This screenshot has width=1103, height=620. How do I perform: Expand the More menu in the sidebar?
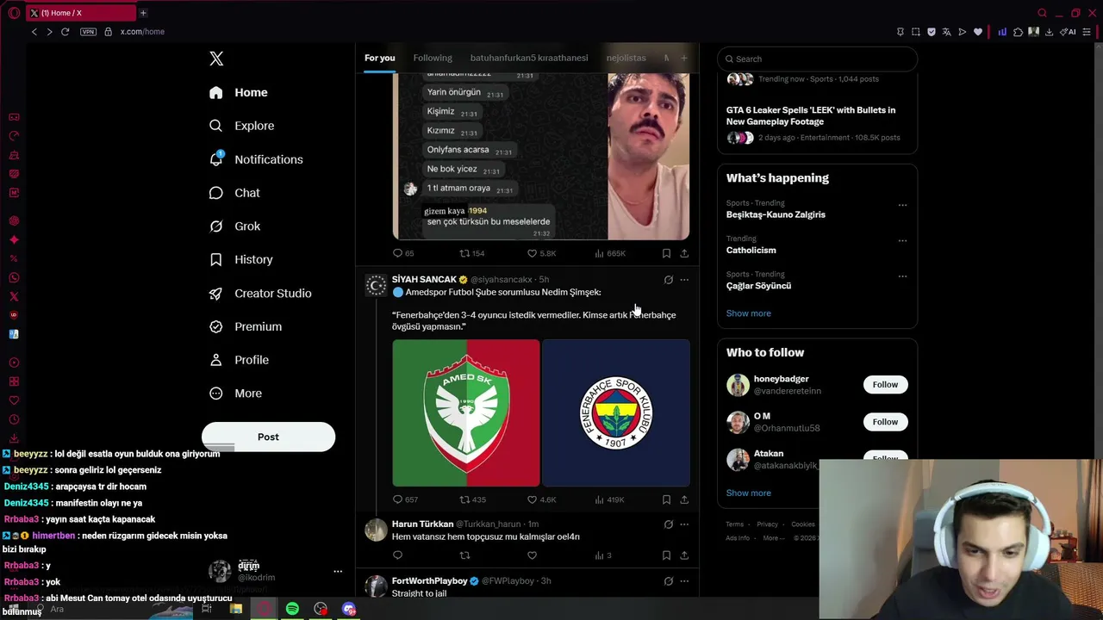tap(236, 394)
